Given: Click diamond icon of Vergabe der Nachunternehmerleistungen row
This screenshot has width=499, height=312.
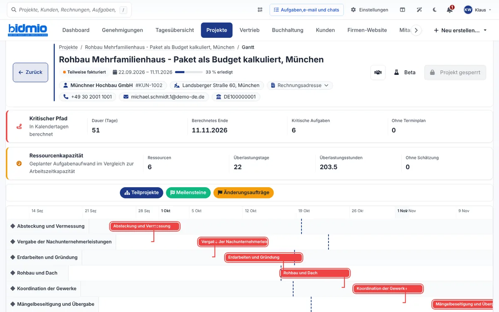Looking at the screenshot, I should [x=12, y=242].
